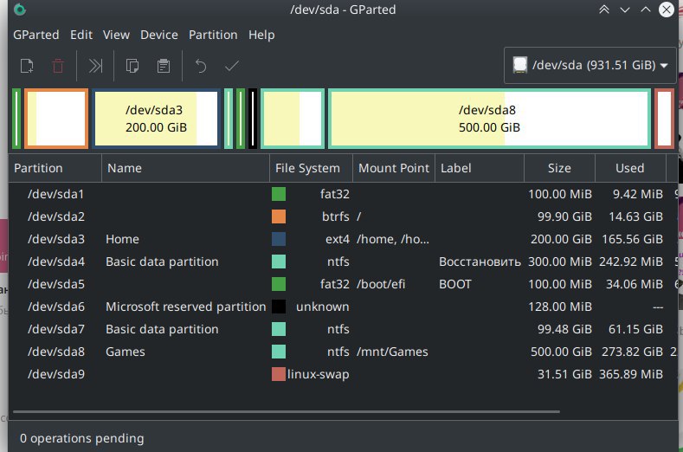Click the Partition column header

pyautogui.click(x=55, y=168)
